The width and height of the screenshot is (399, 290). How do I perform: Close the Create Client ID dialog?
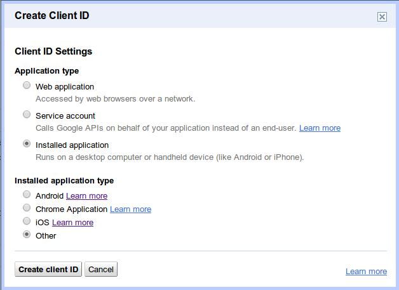click(382, 17)
